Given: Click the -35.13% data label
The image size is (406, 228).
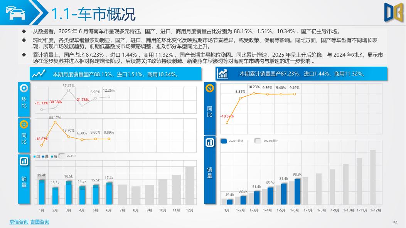Looking at the screenshot, I should coord(42,103).
